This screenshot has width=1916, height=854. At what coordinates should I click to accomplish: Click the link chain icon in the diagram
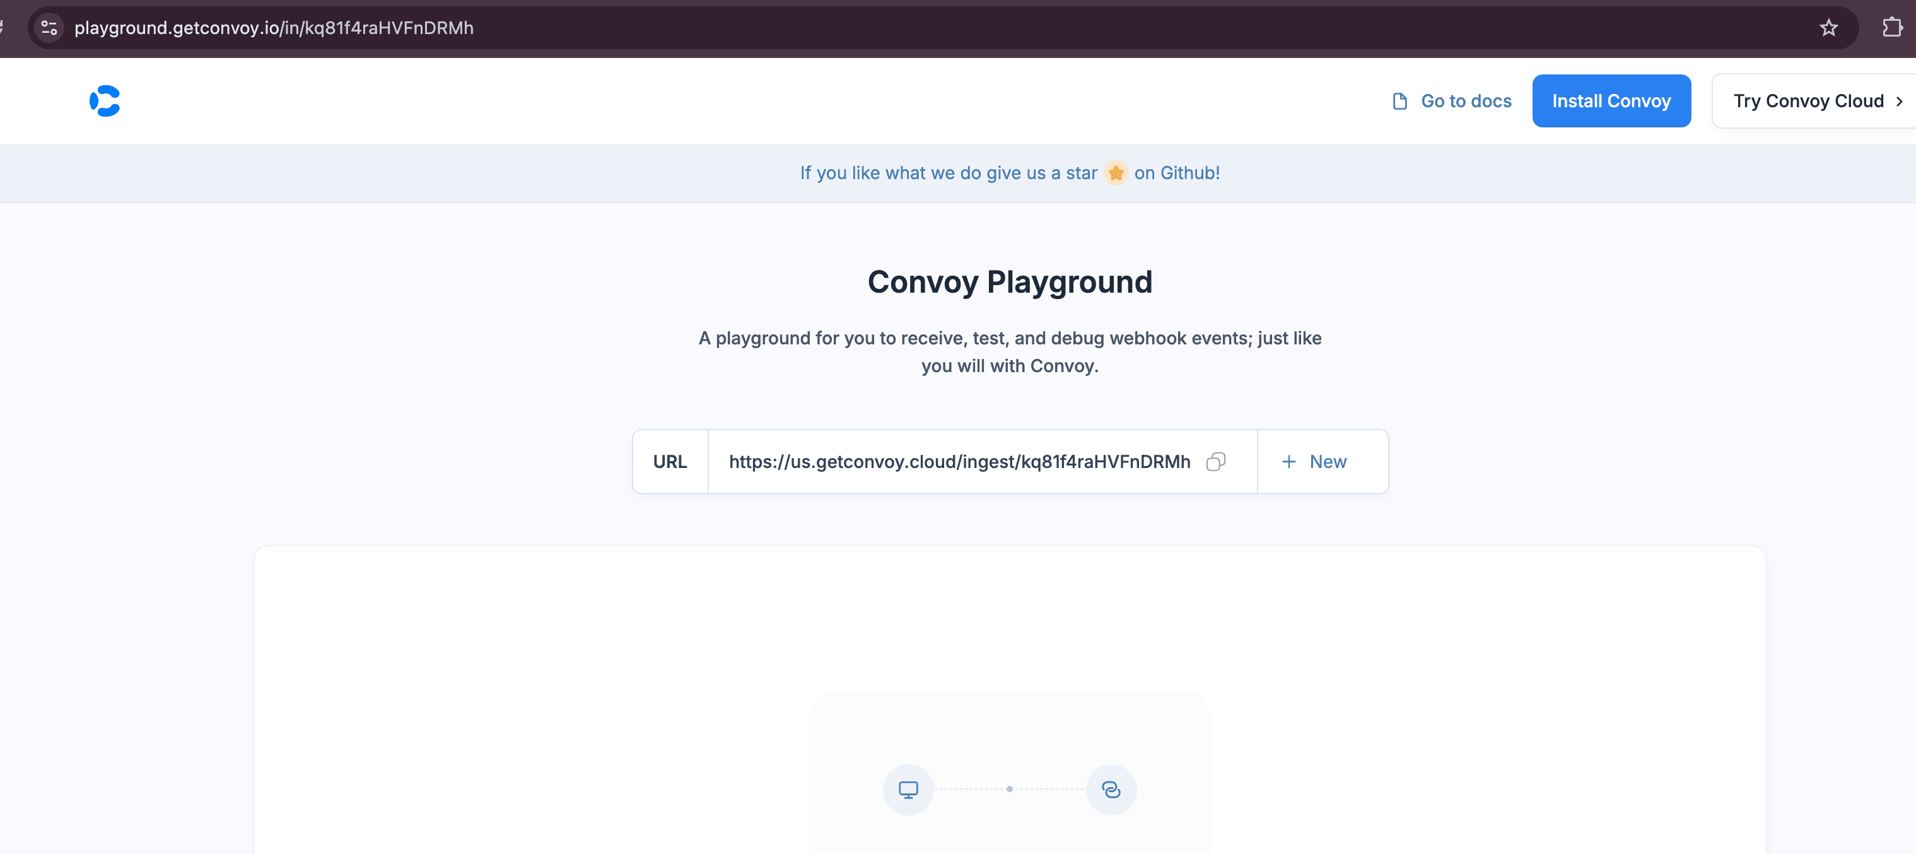1111,789
